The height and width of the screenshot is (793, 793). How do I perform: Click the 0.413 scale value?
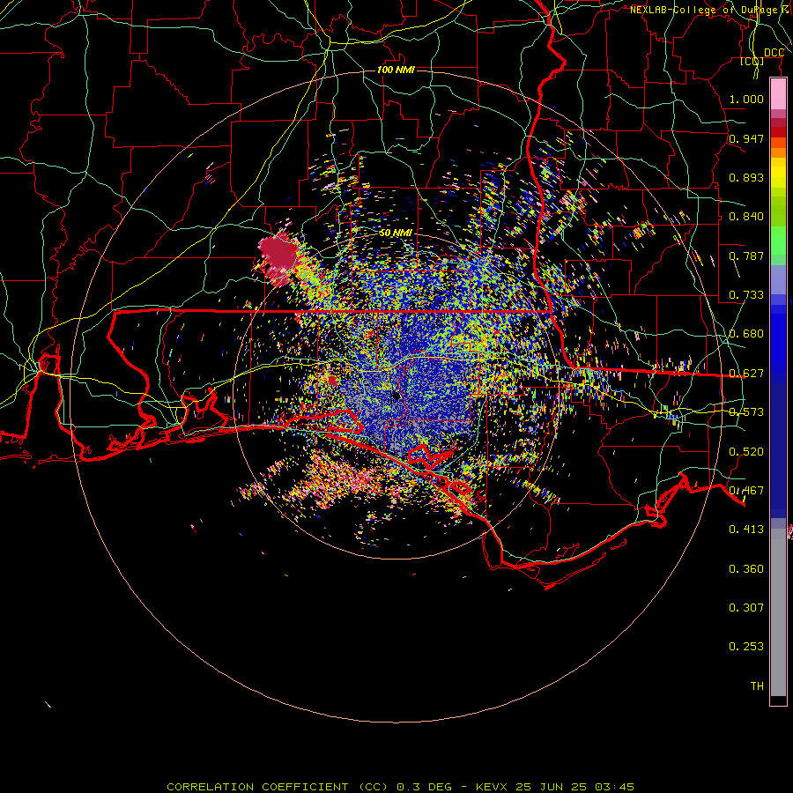point(746,530)
